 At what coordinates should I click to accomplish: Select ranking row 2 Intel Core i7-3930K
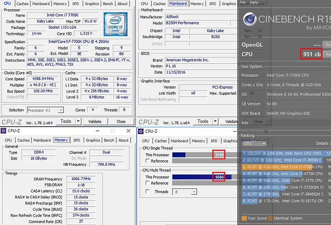286,160
